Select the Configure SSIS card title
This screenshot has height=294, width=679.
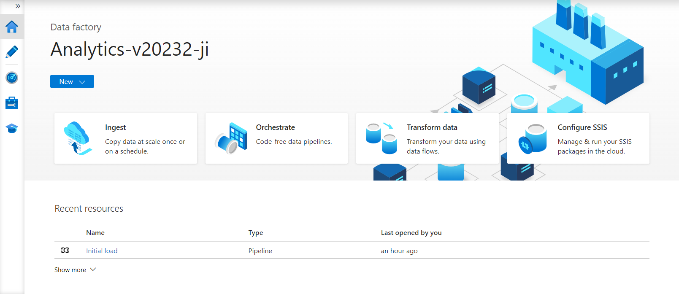point(582,127)
